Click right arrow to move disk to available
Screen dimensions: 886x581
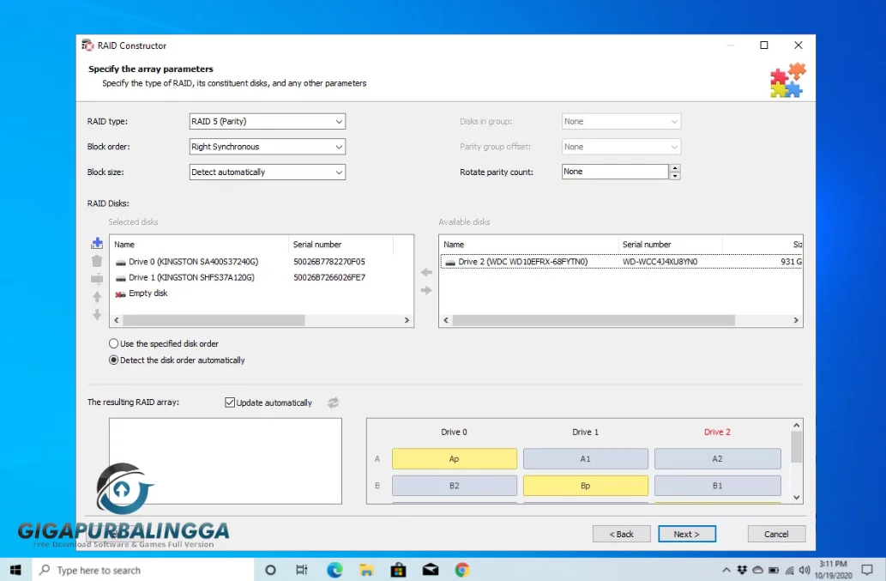coord(426,291)
